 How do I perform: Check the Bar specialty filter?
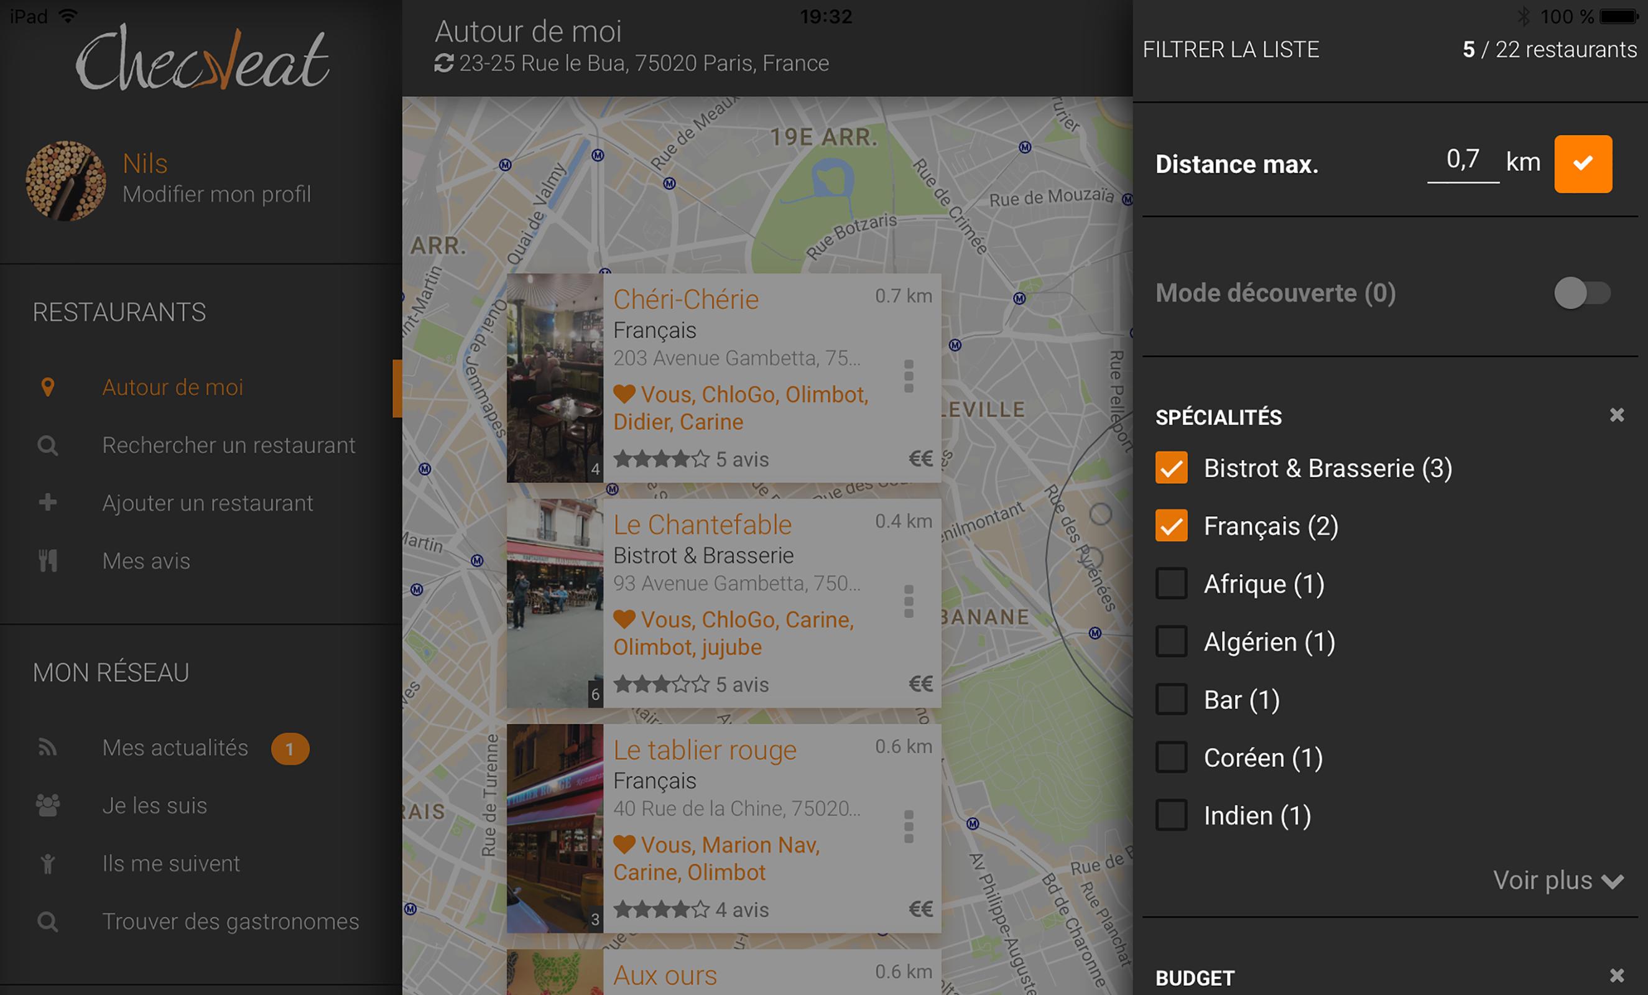point(1171,700)
